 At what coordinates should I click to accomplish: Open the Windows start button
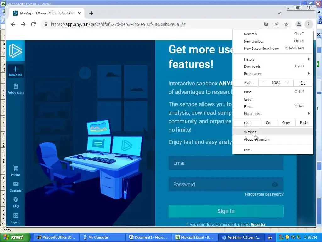(x=15, y=238)
